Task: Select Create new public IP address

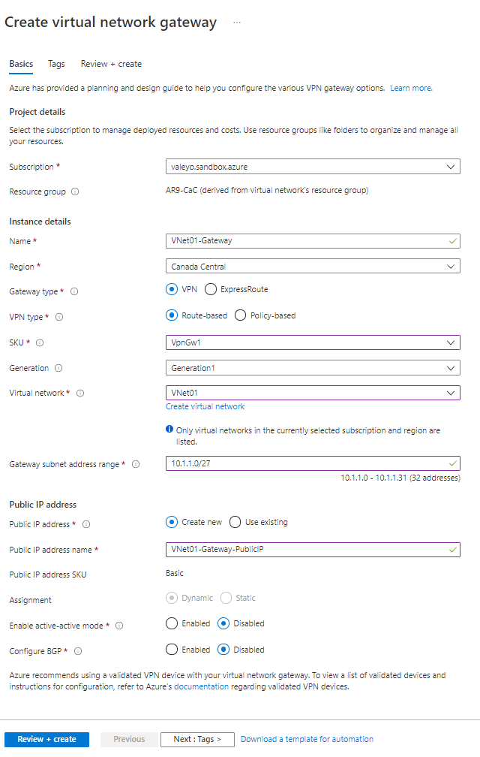Action: (x=172, y=522)
